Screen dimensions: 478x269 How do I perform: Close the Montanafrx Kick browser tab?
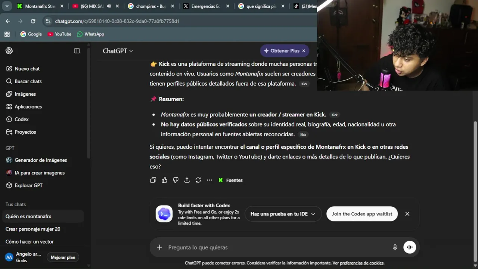[62, 6]
